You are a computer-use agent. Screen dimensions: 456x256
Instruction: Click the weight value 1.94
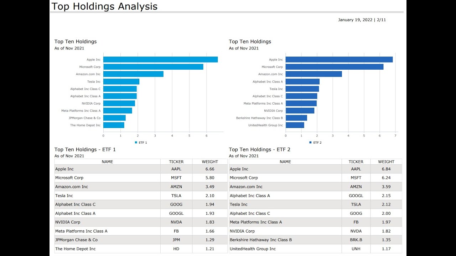pyautogui.click(x=210, y=204)
